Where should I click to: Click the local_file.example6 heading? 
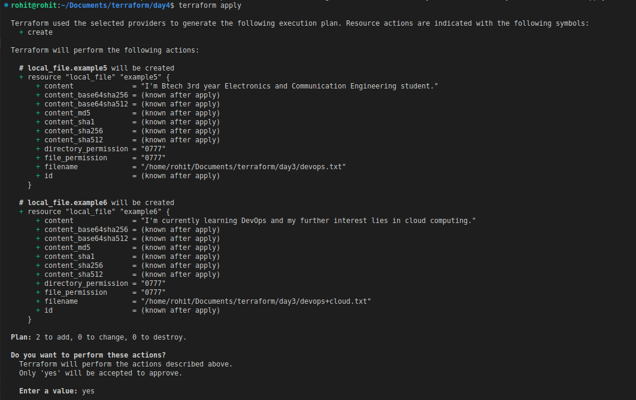[67, 203]
